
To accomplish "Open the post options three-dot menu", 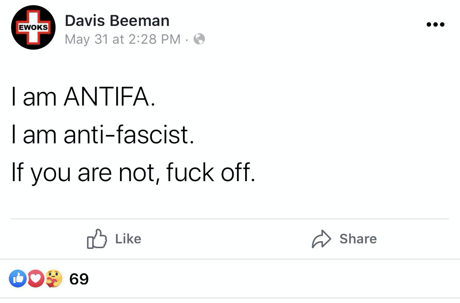I will click(x=435, y=25).
